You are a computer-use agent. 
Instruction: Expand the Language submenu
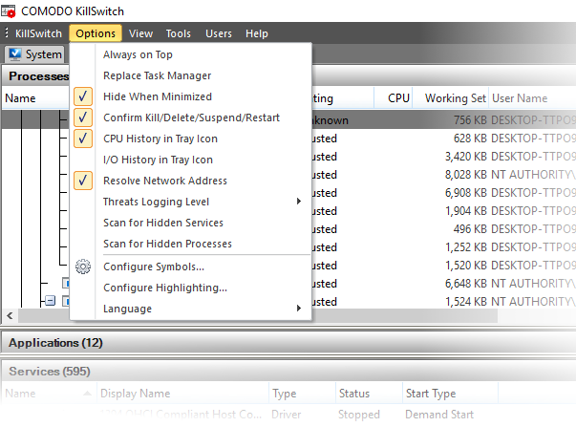click(x=191, y=309)
